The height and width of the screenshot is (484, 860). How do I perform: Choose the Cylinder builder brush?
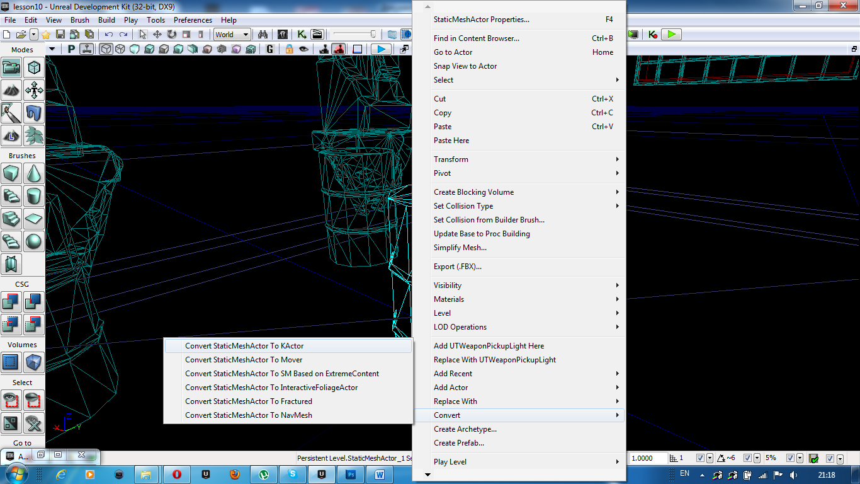coord(34,196)
